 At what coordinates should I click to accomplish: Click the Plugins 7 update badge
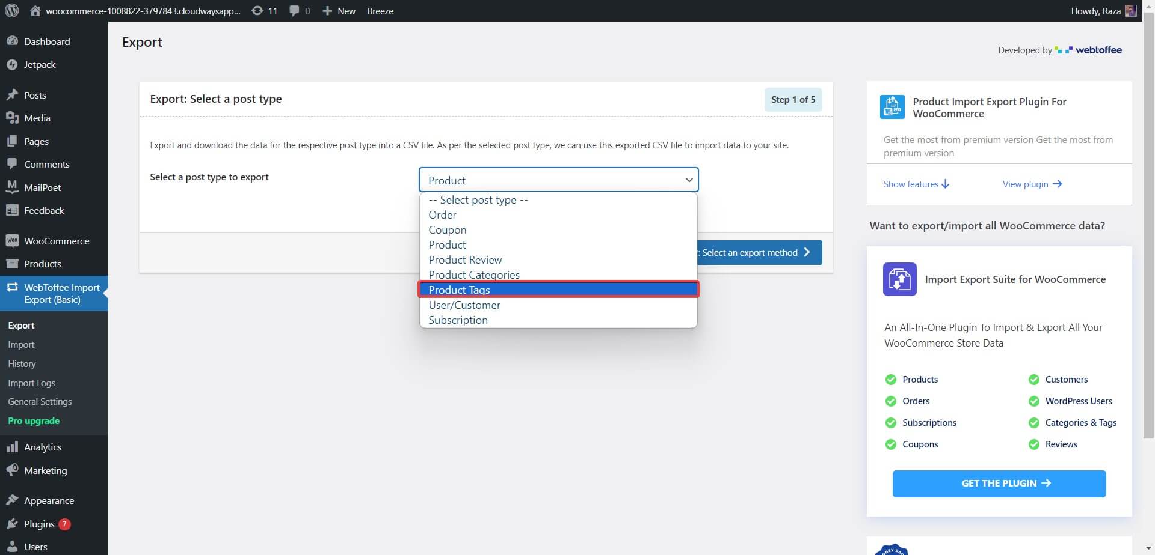(64, 524)
